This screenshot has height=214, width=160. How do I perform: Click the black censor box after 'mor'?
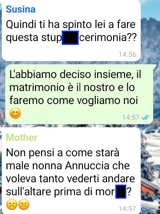[x=121, y=191]
